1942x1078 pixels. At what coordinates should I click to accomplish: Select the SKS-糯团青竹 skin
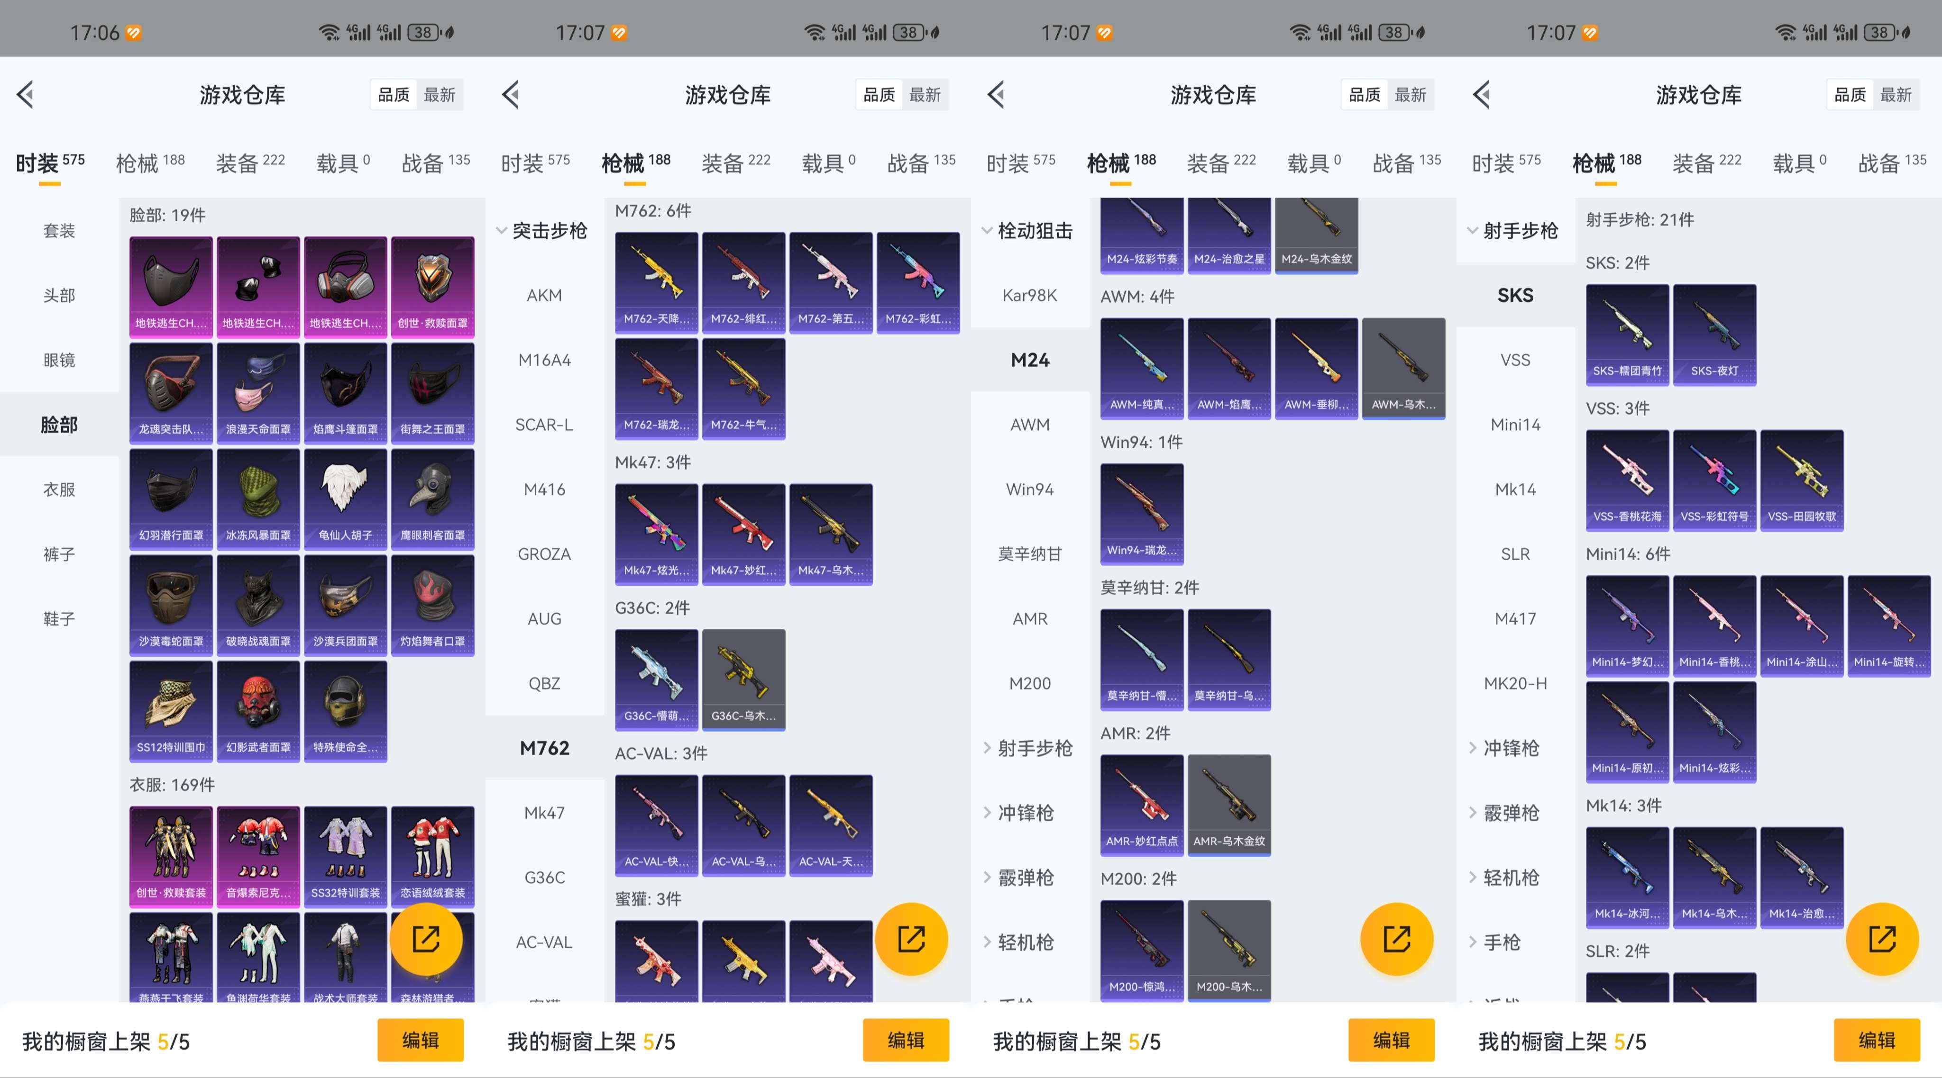pos(1628,335)
